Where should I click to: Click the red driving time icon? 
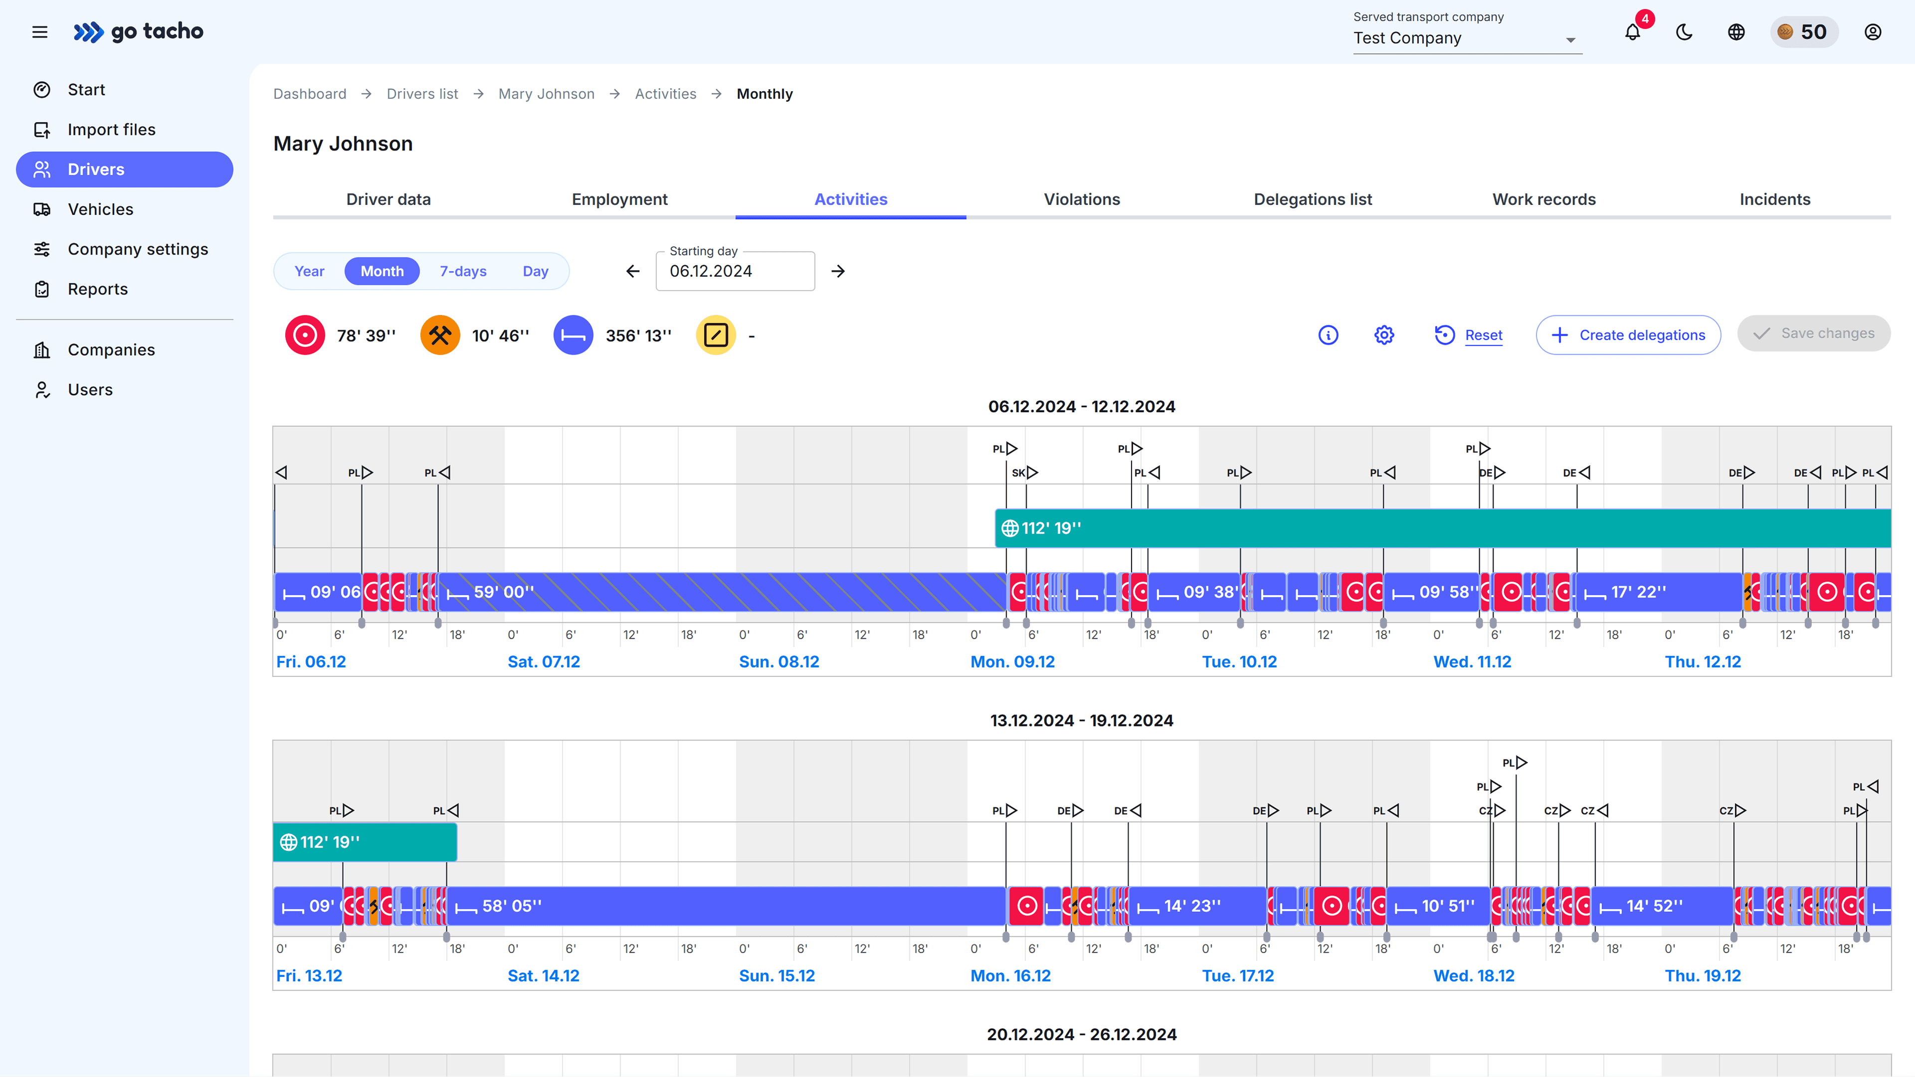coord(305,335)
